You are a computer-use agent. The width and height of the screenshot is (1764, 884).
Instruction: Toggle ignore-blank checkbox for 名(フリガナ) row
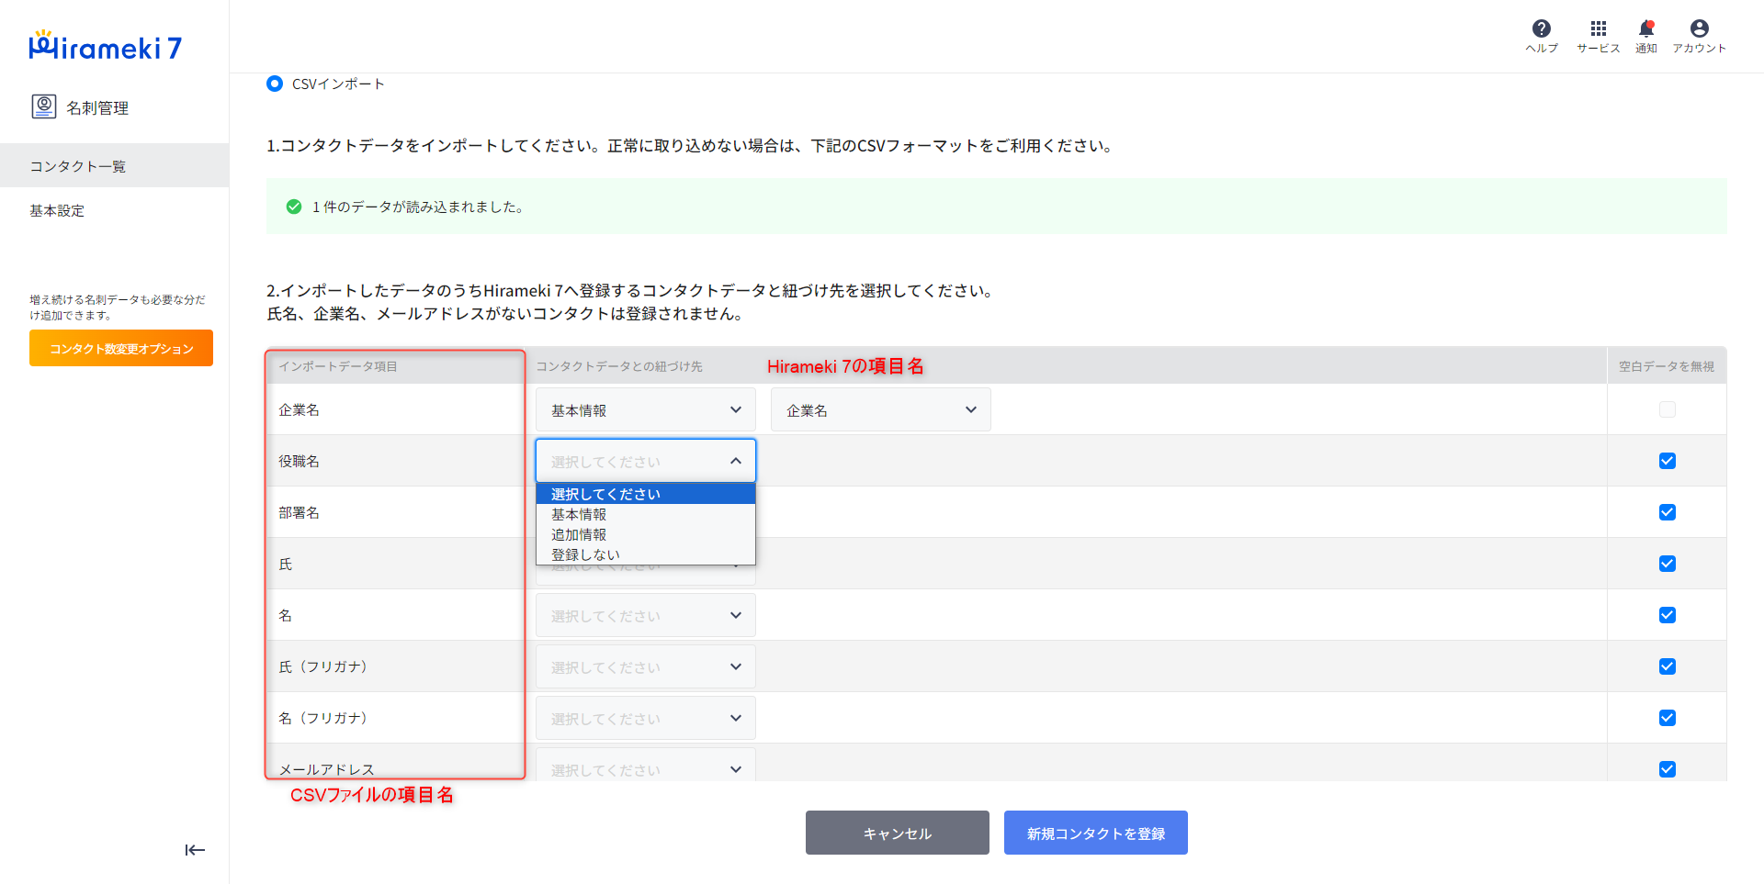[1668, 718]
